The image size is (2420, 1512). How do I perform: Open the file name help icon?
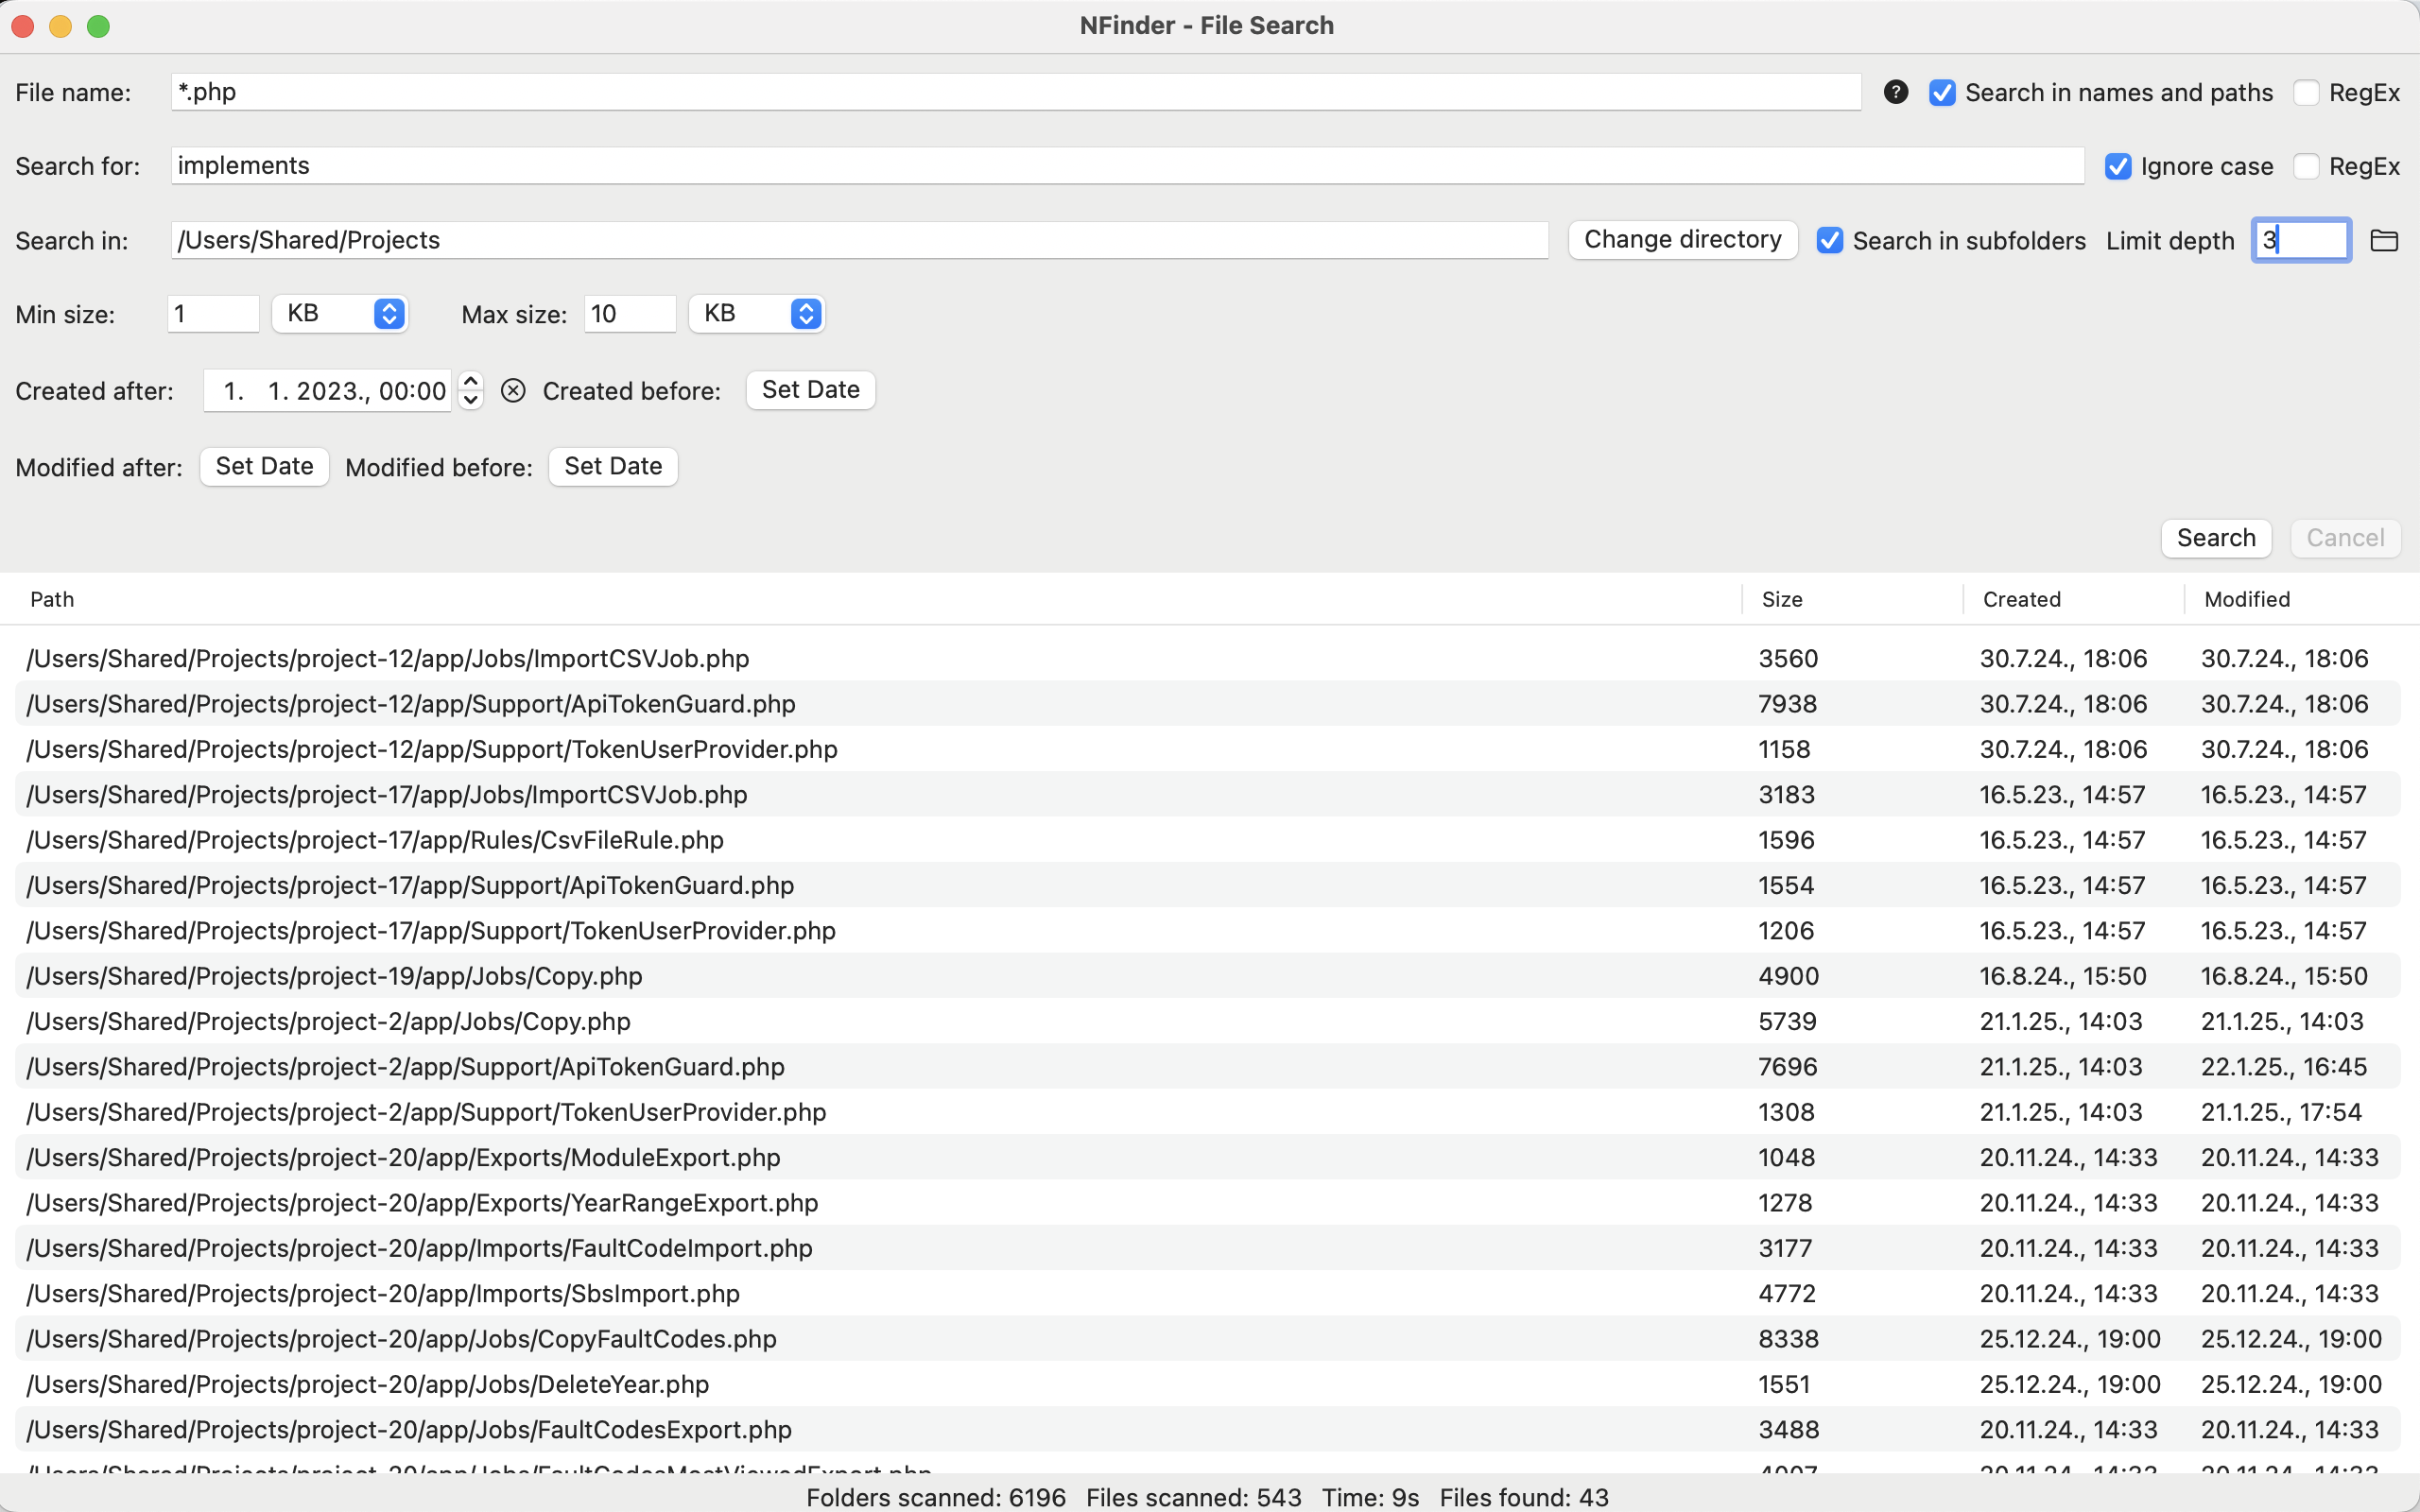[1895, 92]
